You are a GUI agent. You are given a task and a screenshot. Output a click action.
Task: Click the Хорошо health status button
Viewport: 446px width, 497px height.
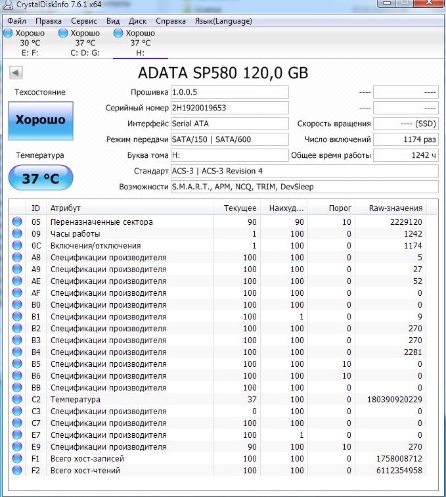click(x=41, y=121)
